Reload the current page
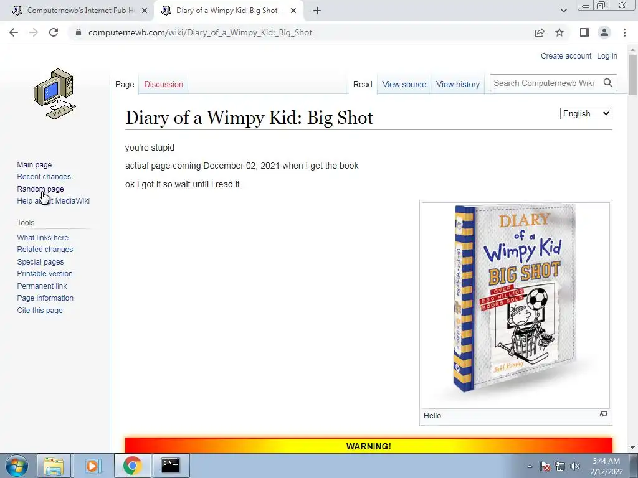This screenshot has width=638, height=478. click(x=54, y=32)
